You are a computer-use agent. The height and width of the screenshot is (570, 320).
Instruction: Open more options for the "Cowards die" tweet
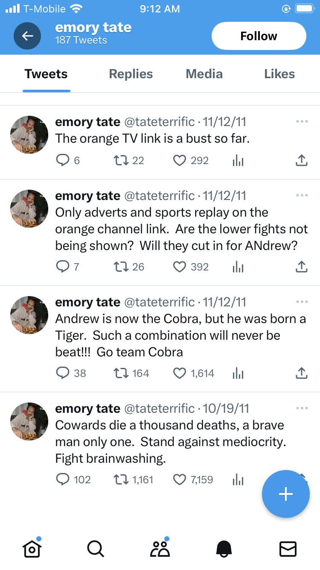point(302,408)
